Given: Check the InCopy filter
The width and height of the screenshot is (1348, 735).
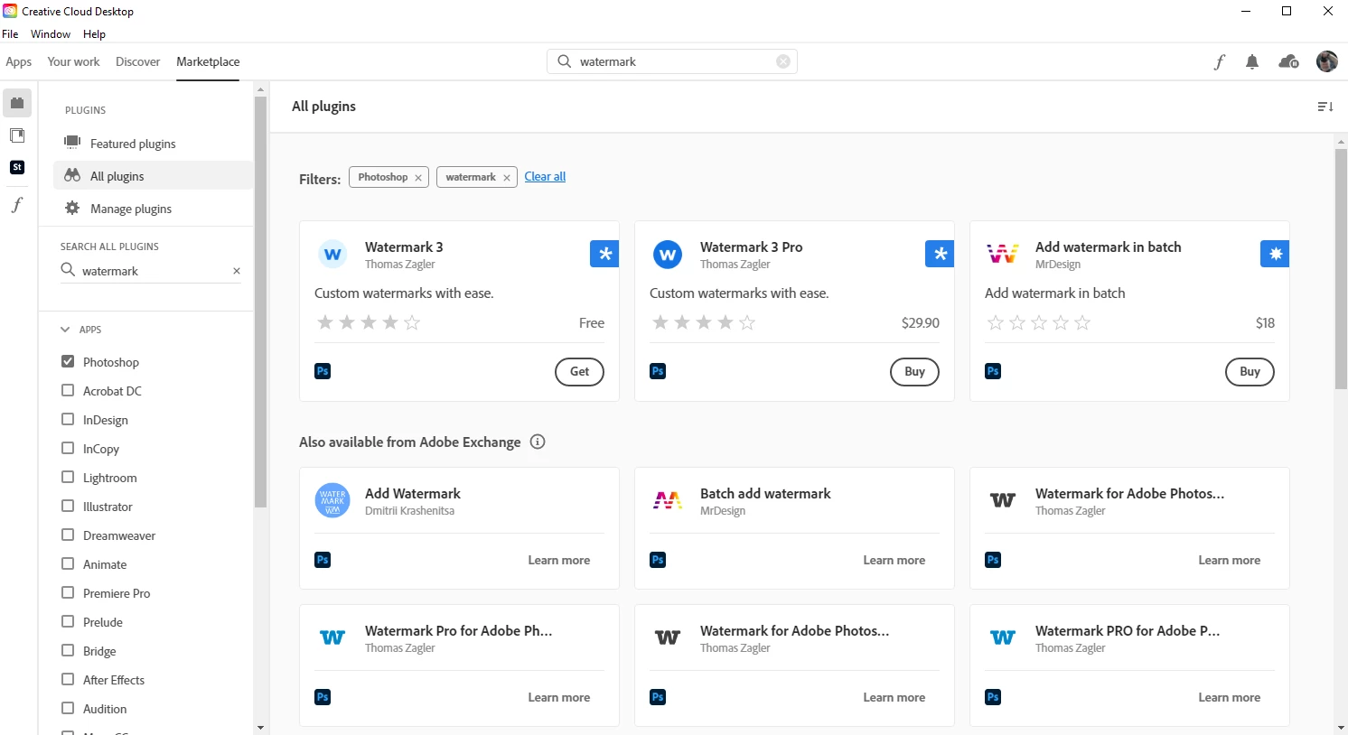Looking at the screenshot, I should (68, 448).
